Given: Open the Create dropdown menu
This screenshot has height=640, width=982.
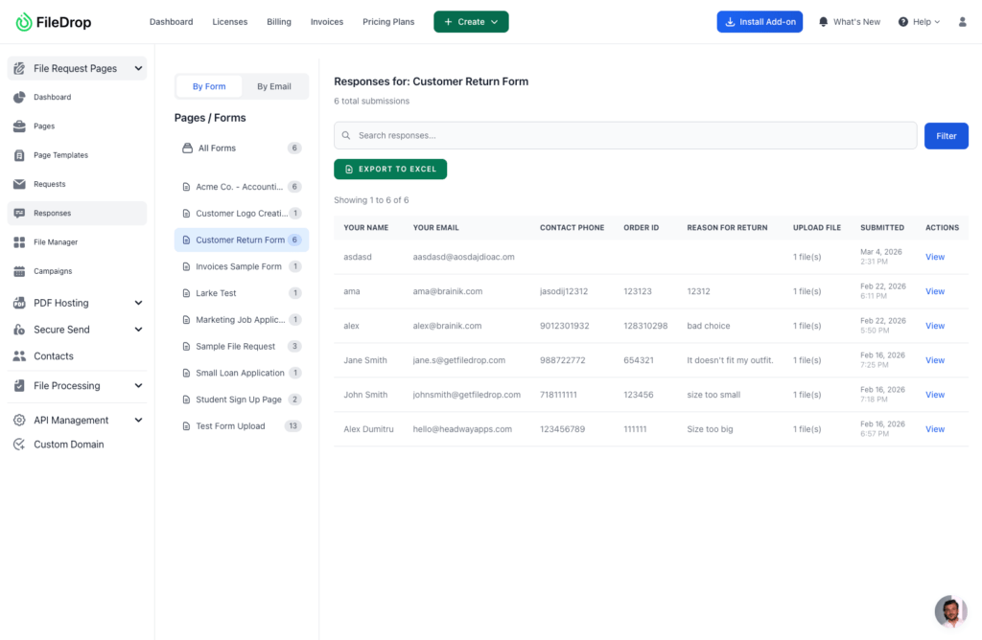Looking at the screenshot, I should click(471, 20).
